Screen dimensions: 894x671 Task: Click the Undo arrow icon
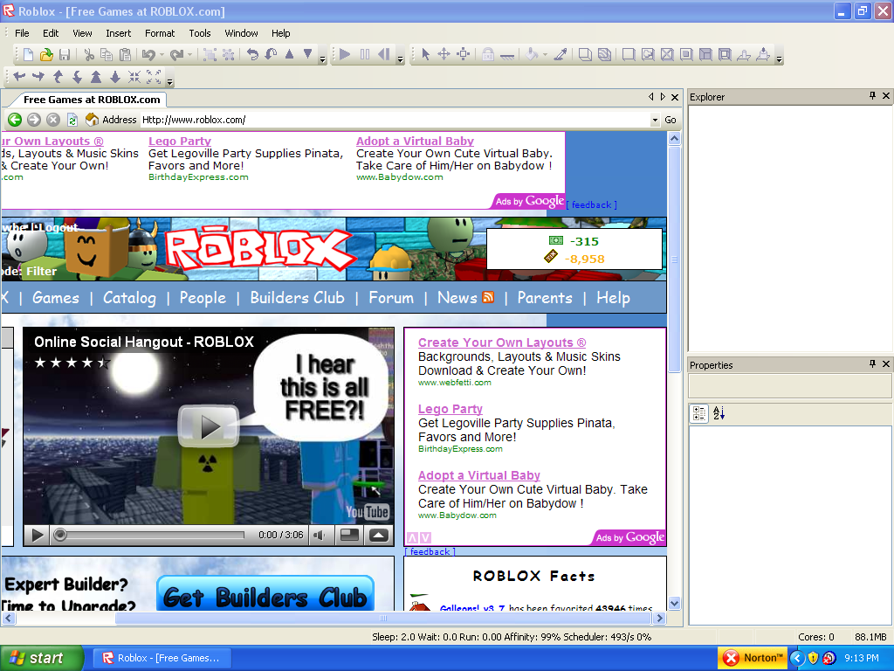pos(148,54)
